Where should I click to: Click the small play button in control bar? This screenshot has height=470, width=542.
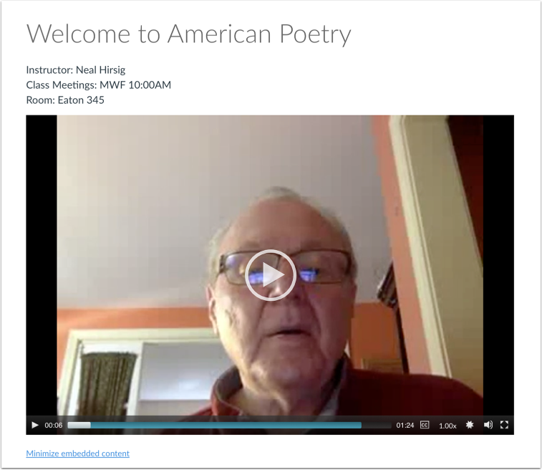pos(35,425)
